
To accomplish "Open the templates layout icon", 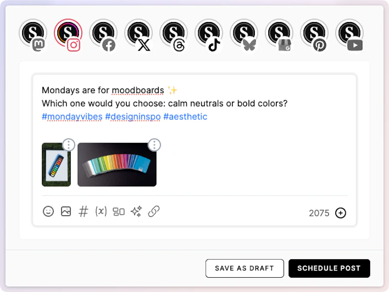I will coord(119,212).
